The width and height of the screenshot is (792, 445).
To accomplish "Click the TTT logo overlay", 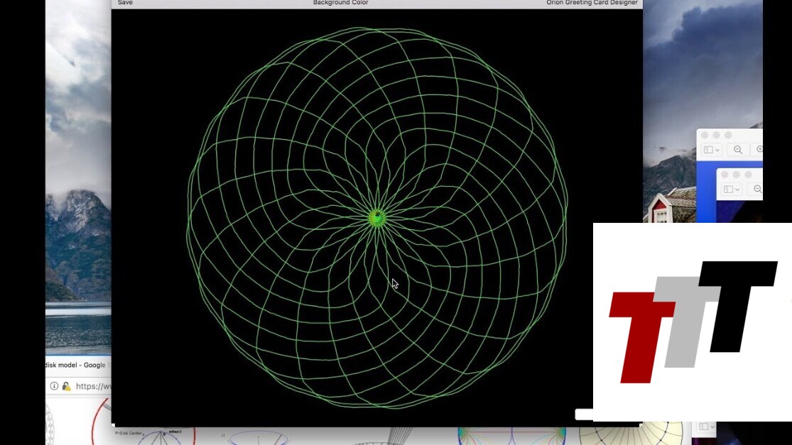I will pyautogui.click(x=693, y=322).
